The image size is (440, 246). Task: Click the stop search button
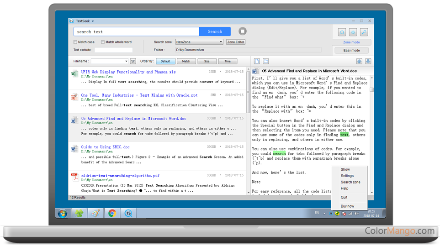[x=243, y=31]
